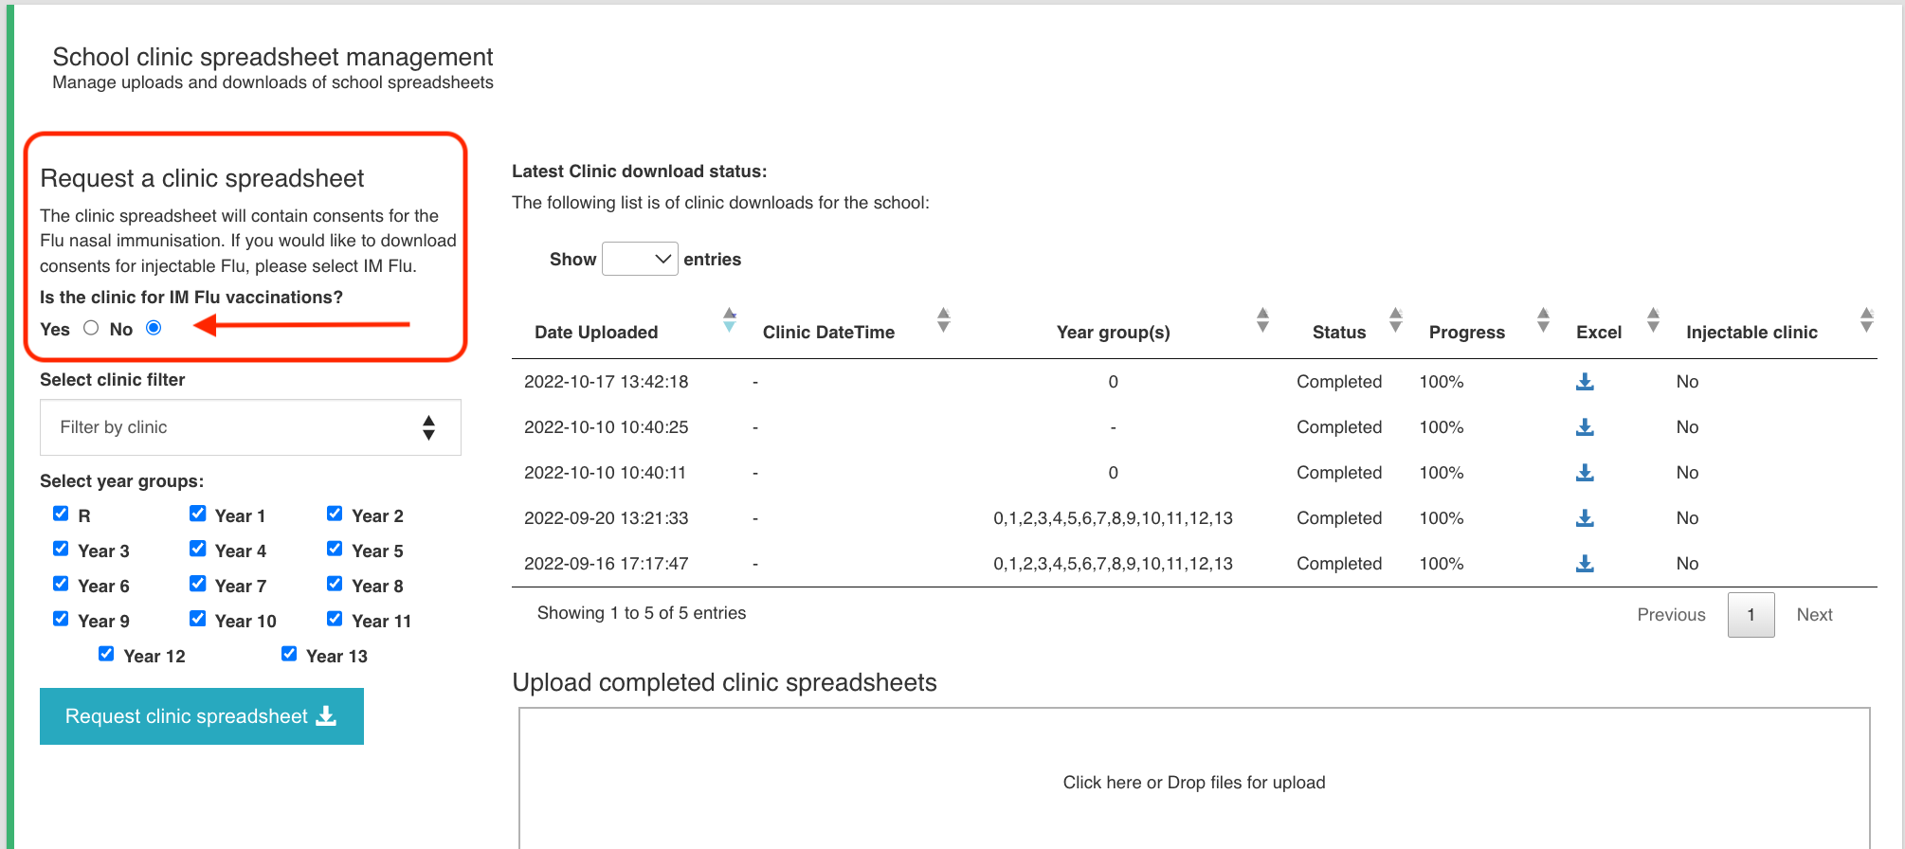Select Yes for IM Flu vaccinations

coord(91,328)
